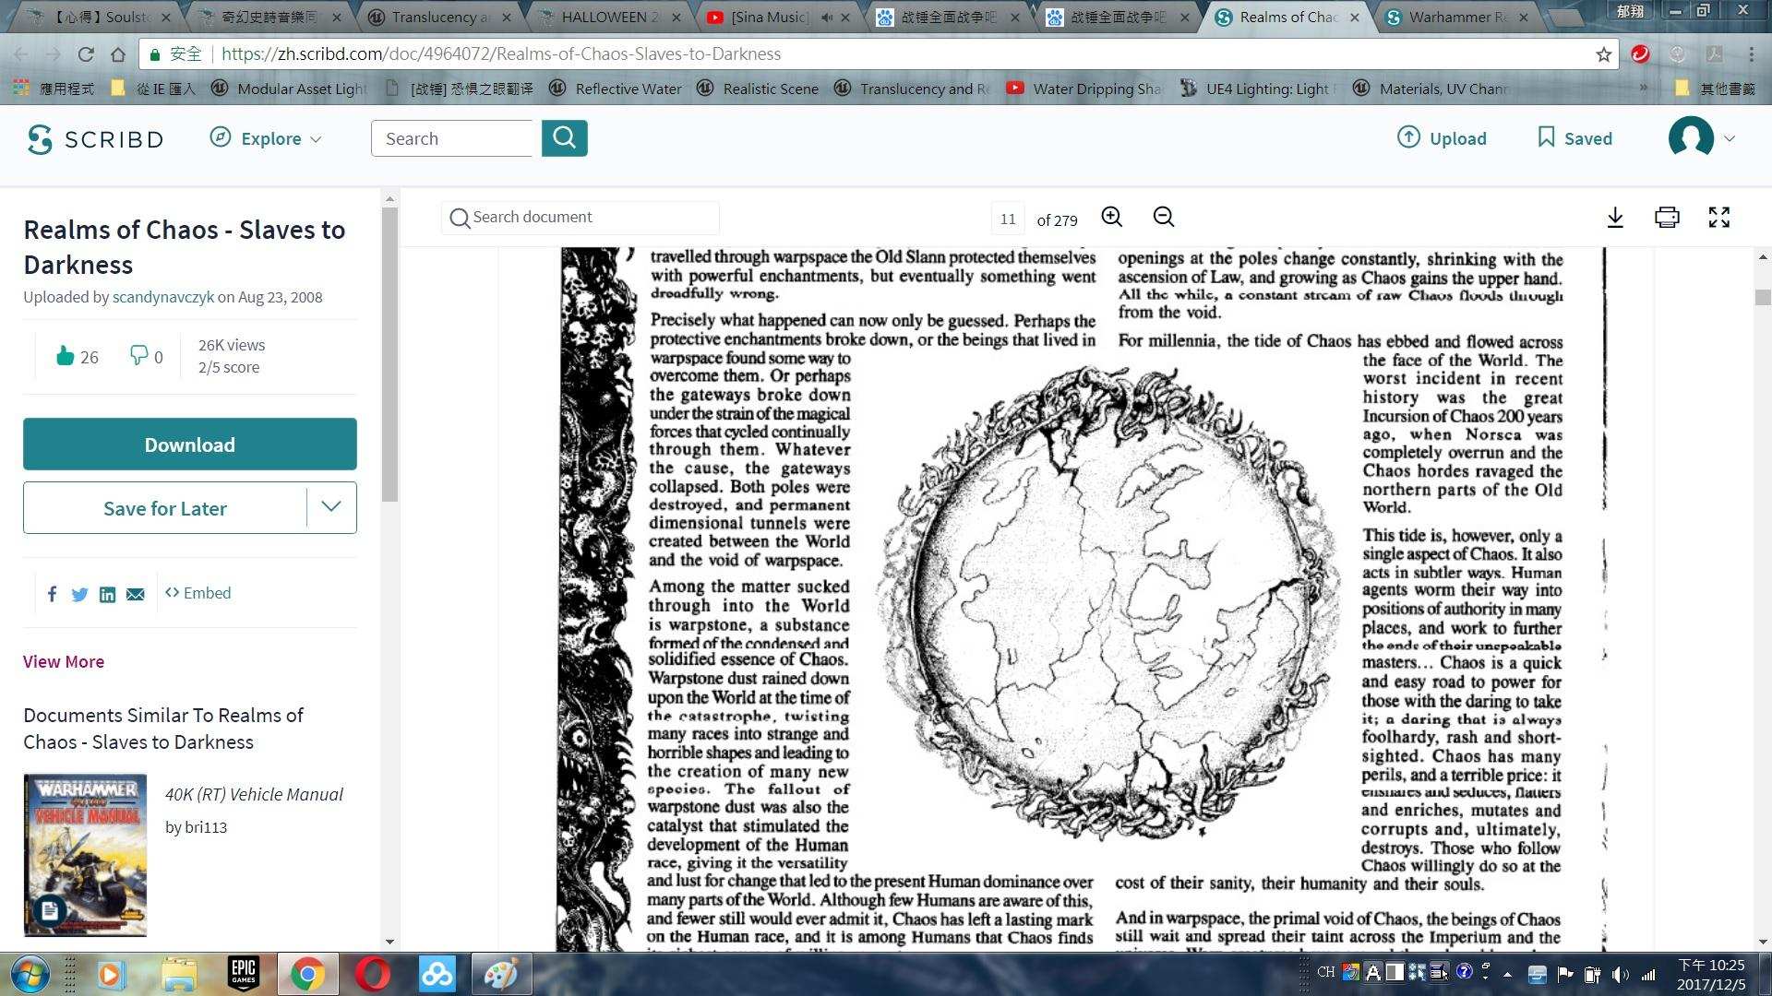Open the user profile avatar menu
Viewport: 1772px width, 996px height.
click(1691, 138)
